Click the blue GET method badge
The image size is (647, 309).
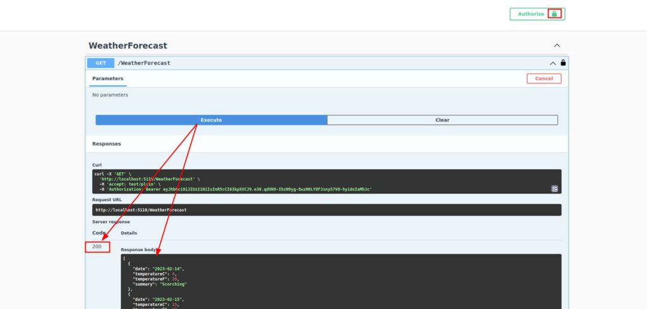(100, 63)
